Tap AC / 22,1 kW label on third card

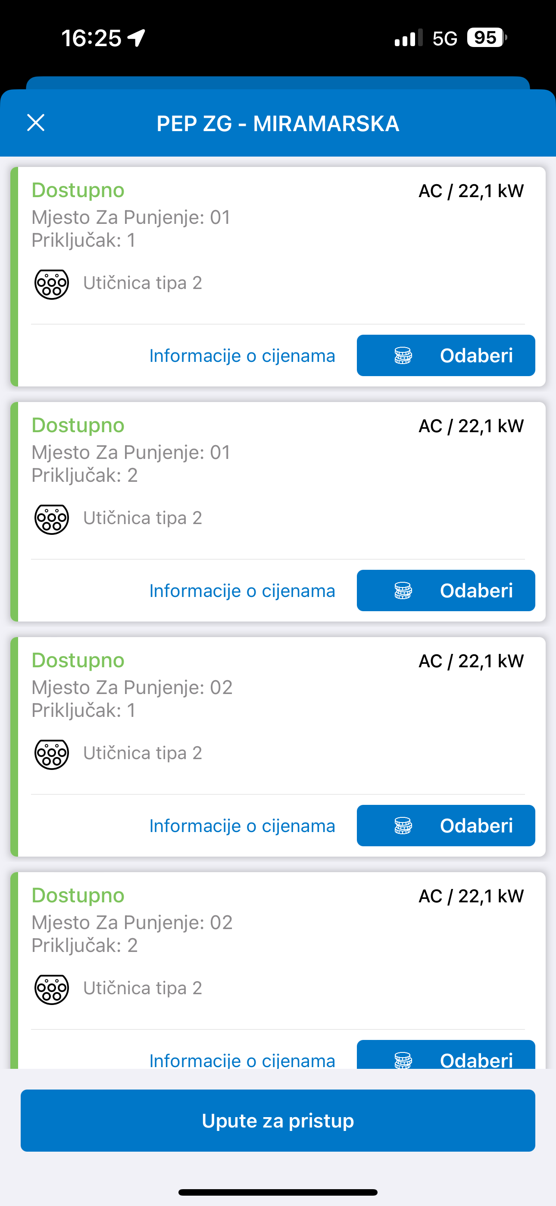coord(471,661)
